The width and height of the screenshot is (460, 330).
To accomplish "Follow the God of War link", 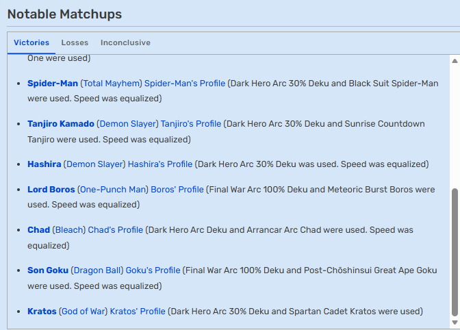I will (83, 312).
